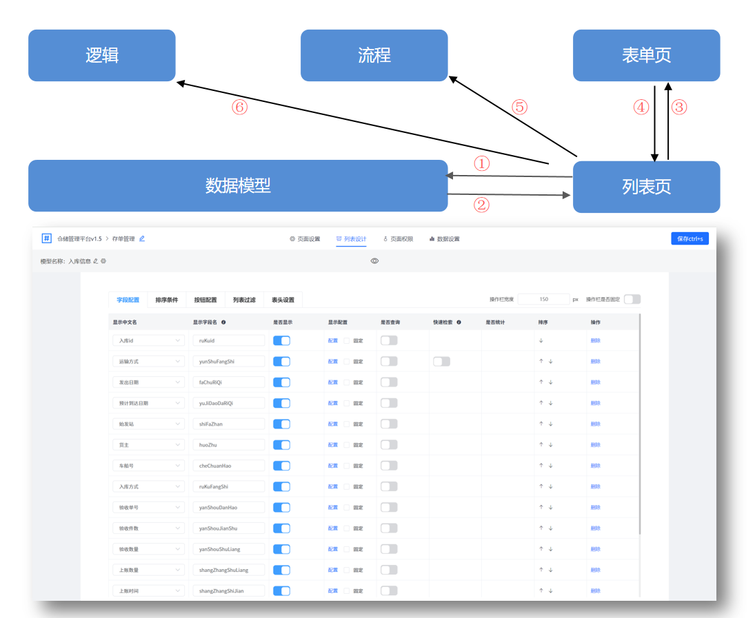Move 车船号 row up
The height and width of the screenshot is (618, 755).
point(541,466)
